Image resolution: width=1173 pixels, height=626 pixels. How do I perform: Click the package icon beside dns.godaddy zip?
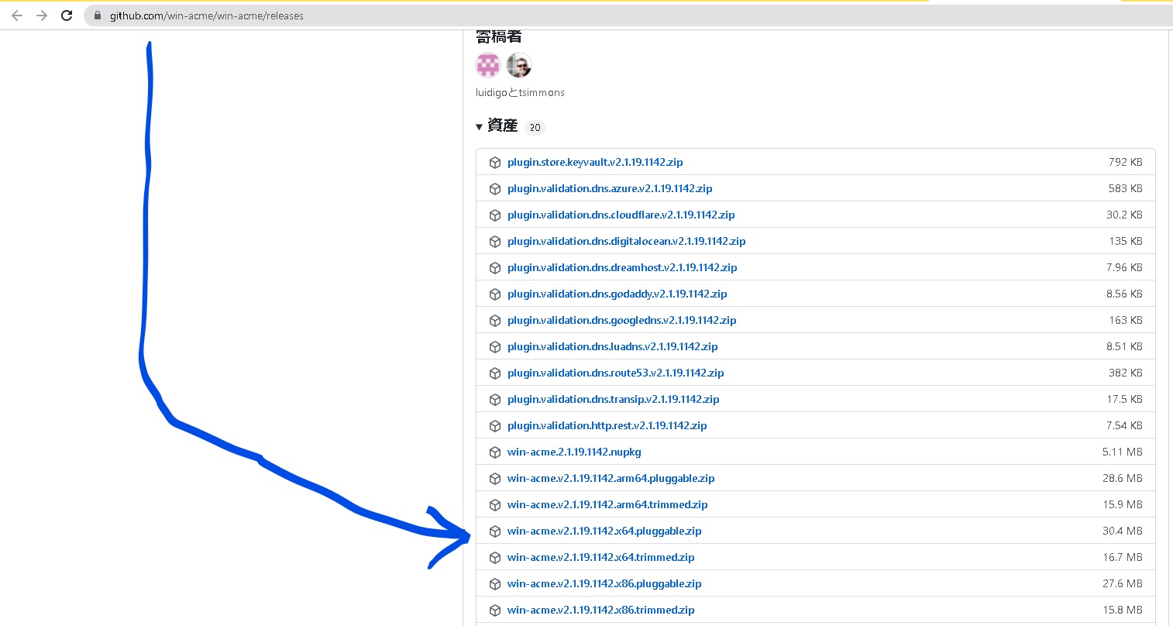[495, 294]
